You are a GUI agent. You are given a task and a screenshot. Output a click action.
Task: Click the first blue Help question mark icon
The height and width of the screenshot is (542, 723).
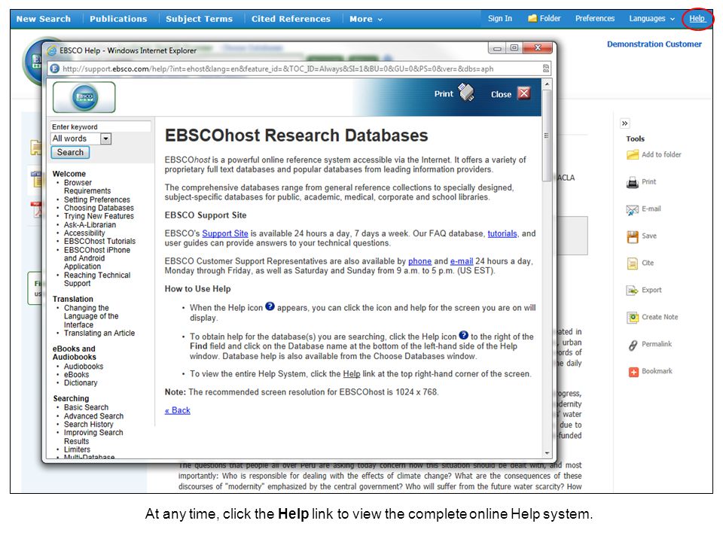pyautogui.click(x=270, y=306)
